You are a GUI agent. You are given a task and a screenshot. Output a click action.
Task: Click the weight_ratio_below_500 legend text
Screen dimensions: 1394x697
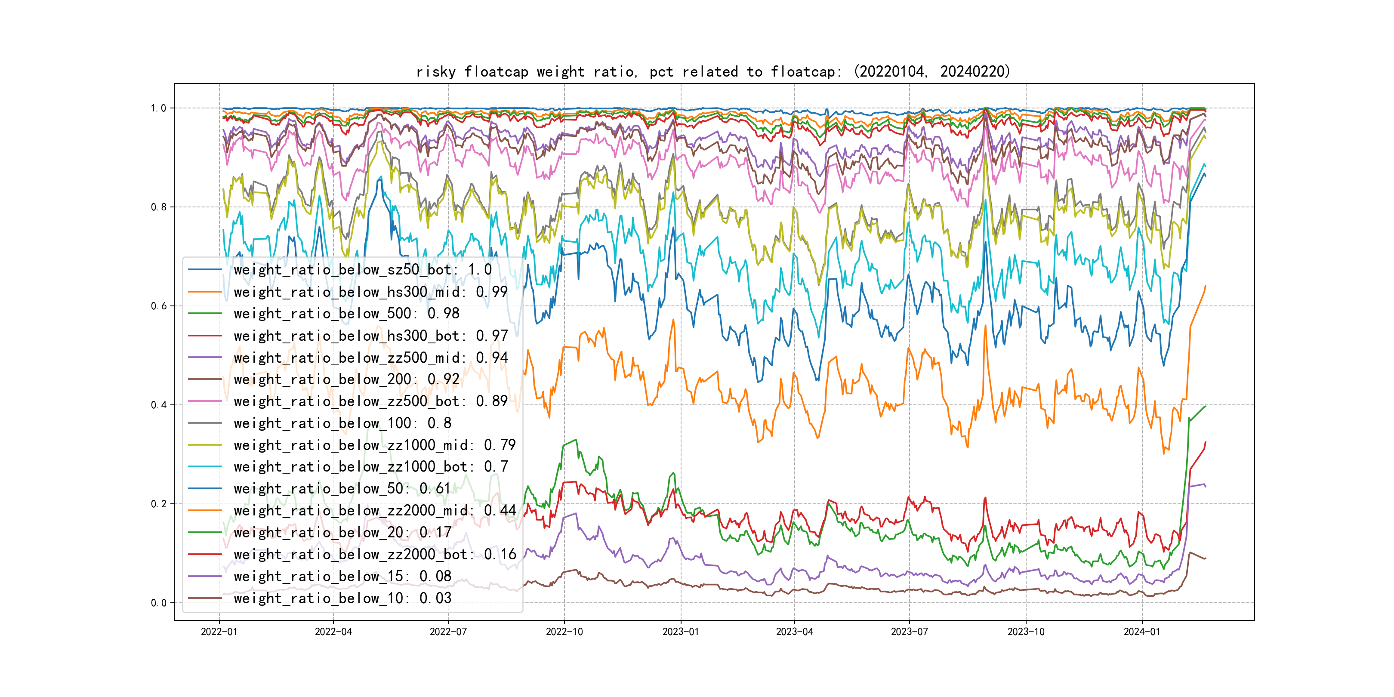click(346, 313)
